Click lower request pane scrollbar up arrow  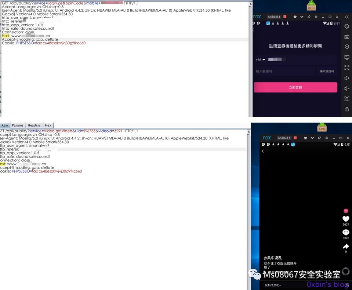[x=248, y=132]
